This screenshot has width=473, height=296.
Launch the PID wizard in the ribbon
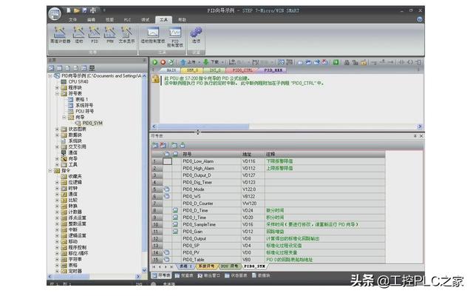95,35
